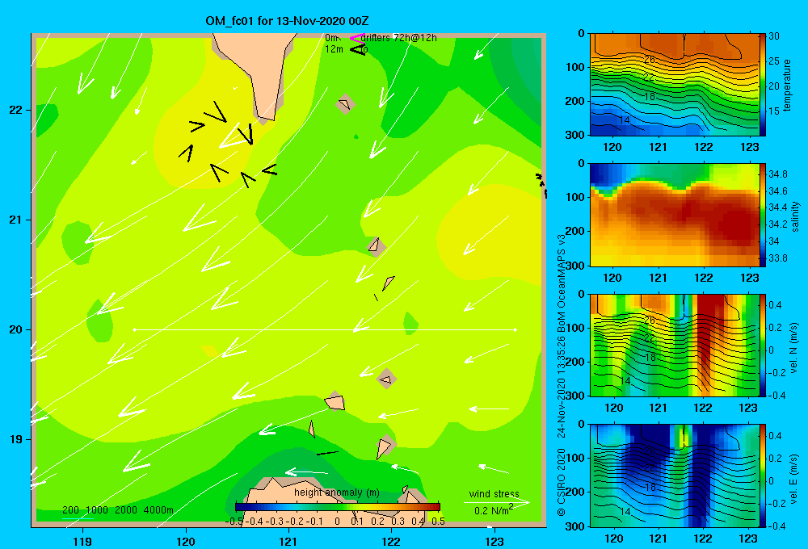Open the salinity section panel

pyautogui.click(x=674, y=215)
